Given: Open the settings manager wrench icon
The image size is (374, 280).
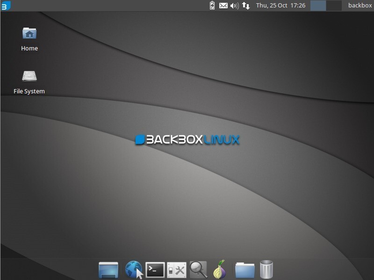Looking at the screenshot, I should tap(177, 270).
